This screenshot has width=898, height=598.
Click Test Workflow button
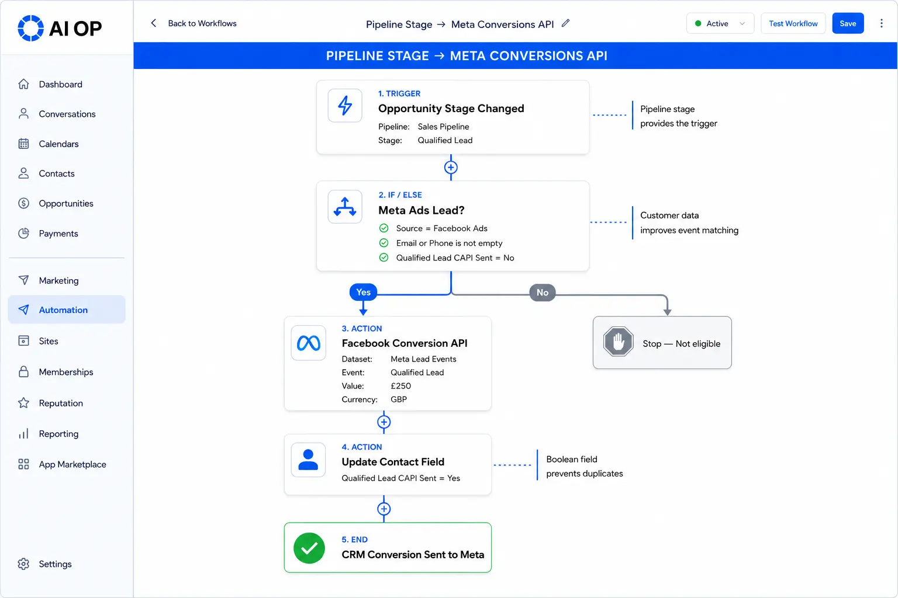tap(793, 23)
